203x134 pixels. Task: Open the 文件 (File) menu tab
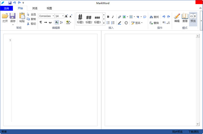tap(6, 8)
